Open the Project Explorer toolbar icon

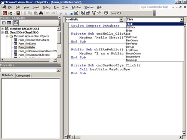pyautogui.click(x=83, y=13)
